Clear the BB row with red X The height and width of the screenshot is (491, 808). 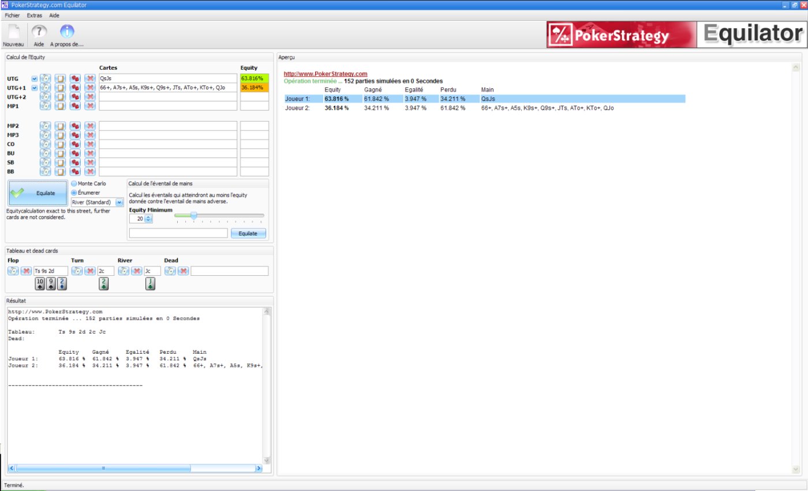[90, 172]
